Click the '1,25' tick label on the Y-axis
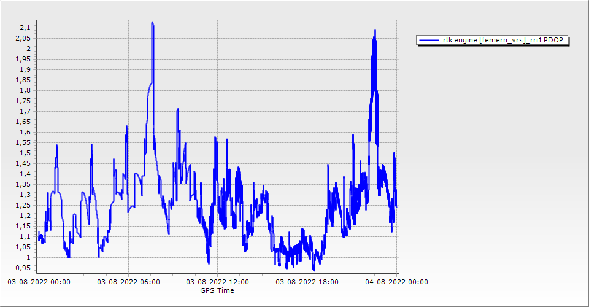The width and height of the screenshot is (589, 307). 23,205
